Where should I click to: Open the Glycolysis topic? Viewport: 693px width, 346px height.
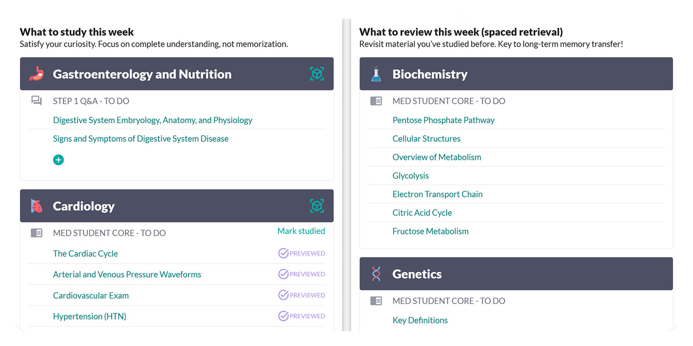coord(411,176)
